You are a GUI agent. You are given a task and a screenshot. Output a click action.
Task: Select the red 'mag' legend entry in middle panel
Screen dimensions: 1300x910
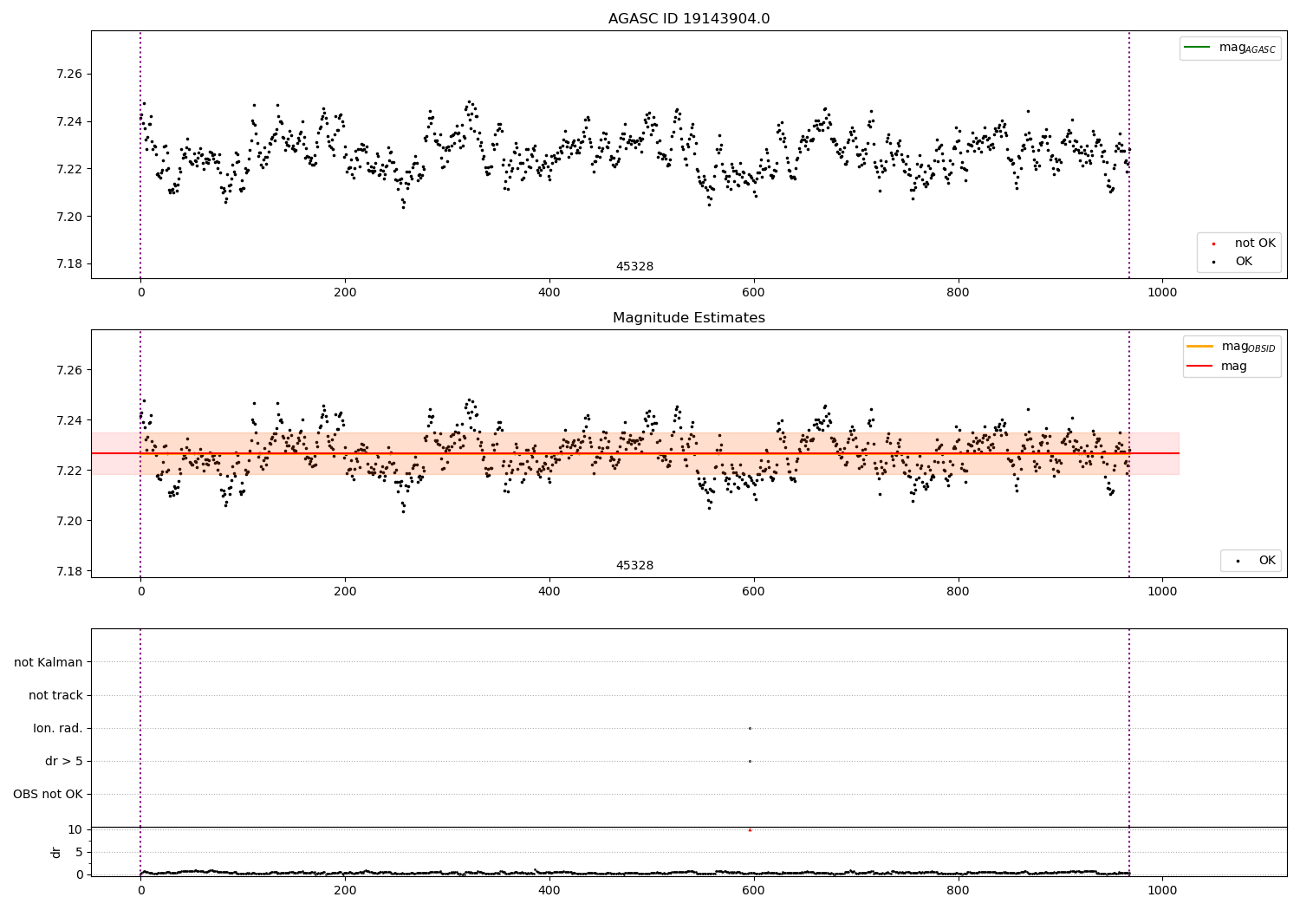click(x=1217, y=367)
